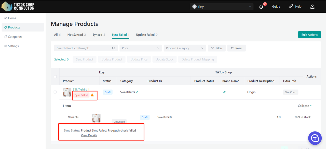Click the Product ID column header
Image resolution: width=326 pixels, height=149 pixels.
(155, 81)
